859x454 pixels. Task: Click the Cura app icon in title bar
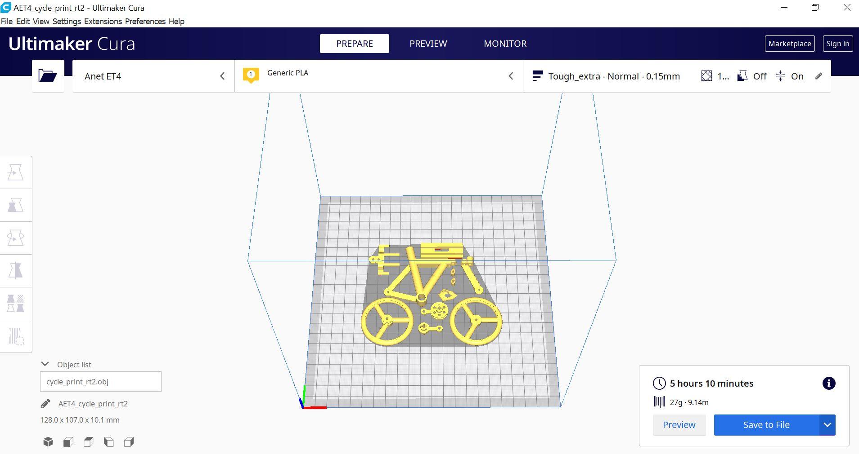(6, 8)
